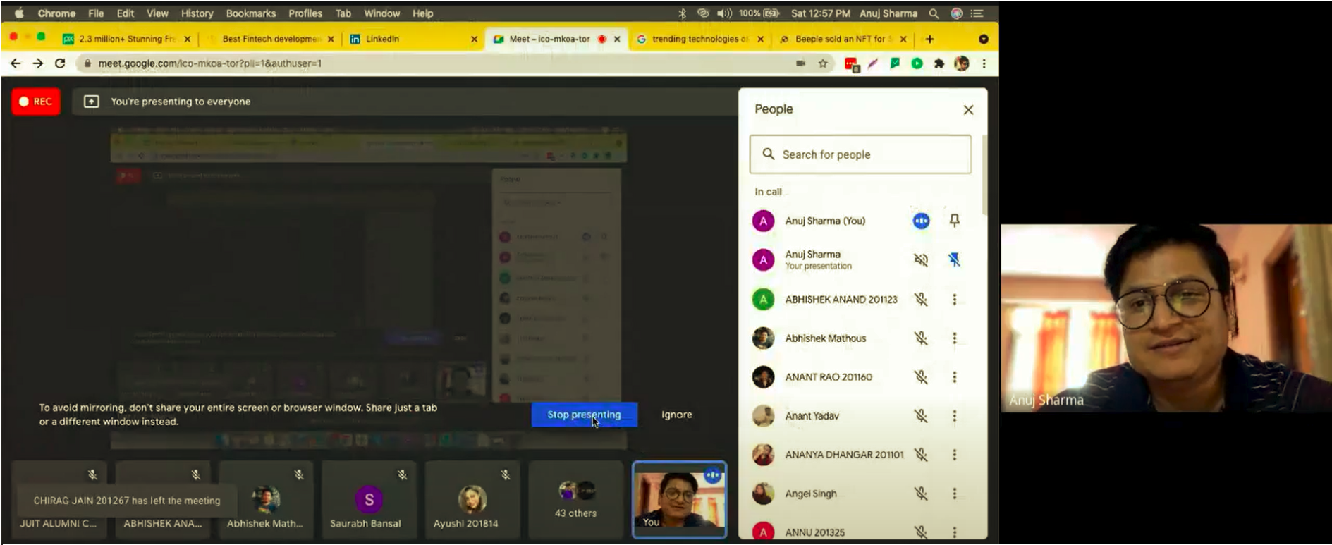Screen dimensions: 1332x545
Task: Click the Stop presenting button
Action: (x=584, y=415)
